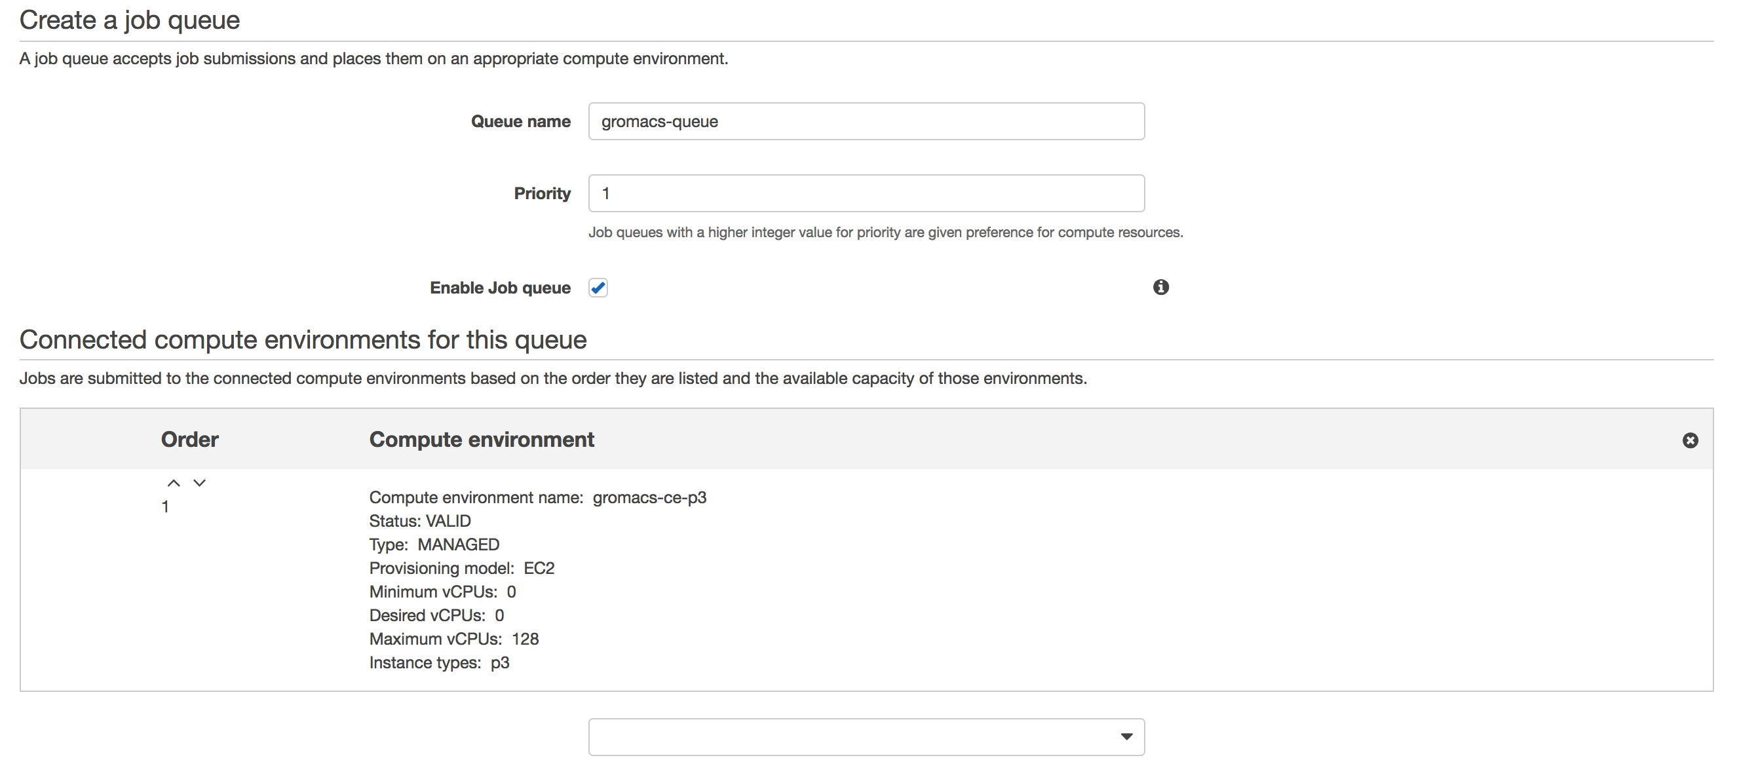Image resolution: width=1739 pixels, height=781 pixels.
Task: Click the Order column header
Action: click(x=190, y=440)
